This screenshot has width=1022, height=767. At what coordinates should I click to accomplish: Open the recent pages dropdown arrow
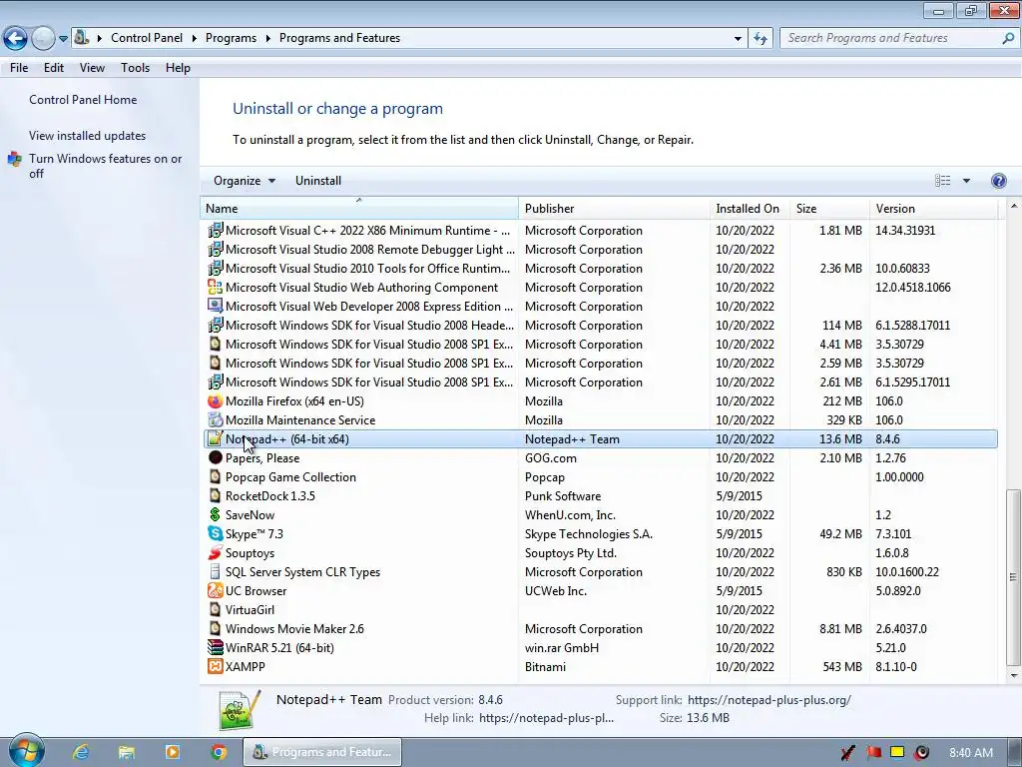point(63,39)
